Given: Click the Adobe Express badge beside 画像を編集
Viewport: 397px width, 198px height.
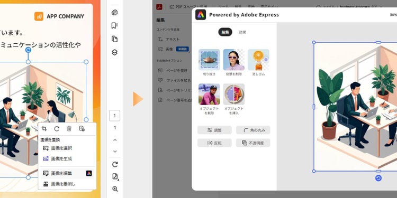Looking at the screenshot, I should pos(89,173).
